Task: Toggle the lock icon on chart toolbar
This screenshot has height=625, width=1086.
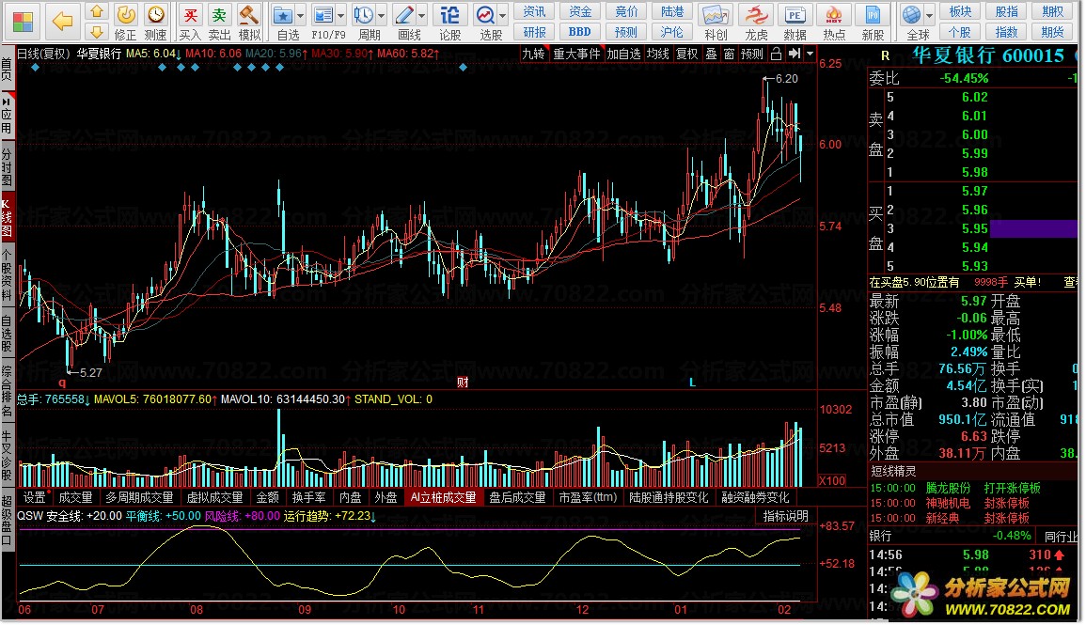Action: click(x=777, y=54)
